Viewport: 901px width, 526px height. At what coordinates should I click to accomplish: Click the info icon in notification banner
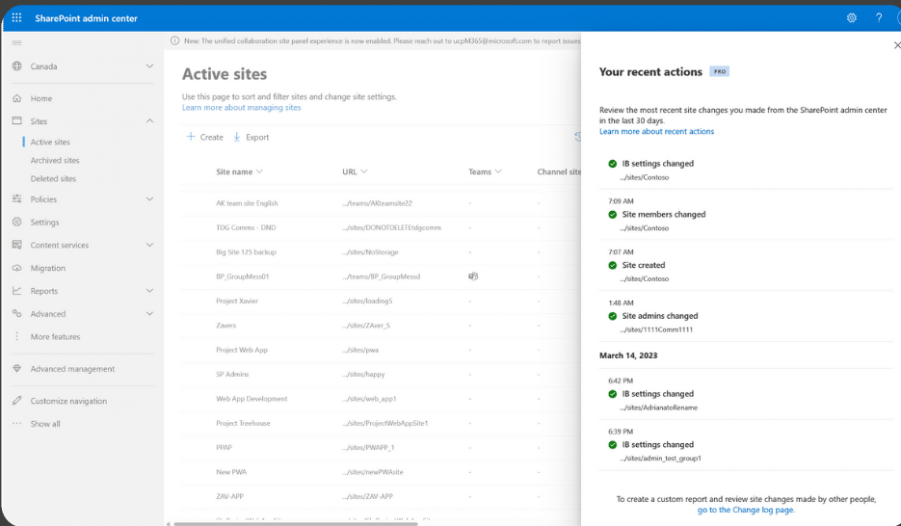tap(174, 40)
